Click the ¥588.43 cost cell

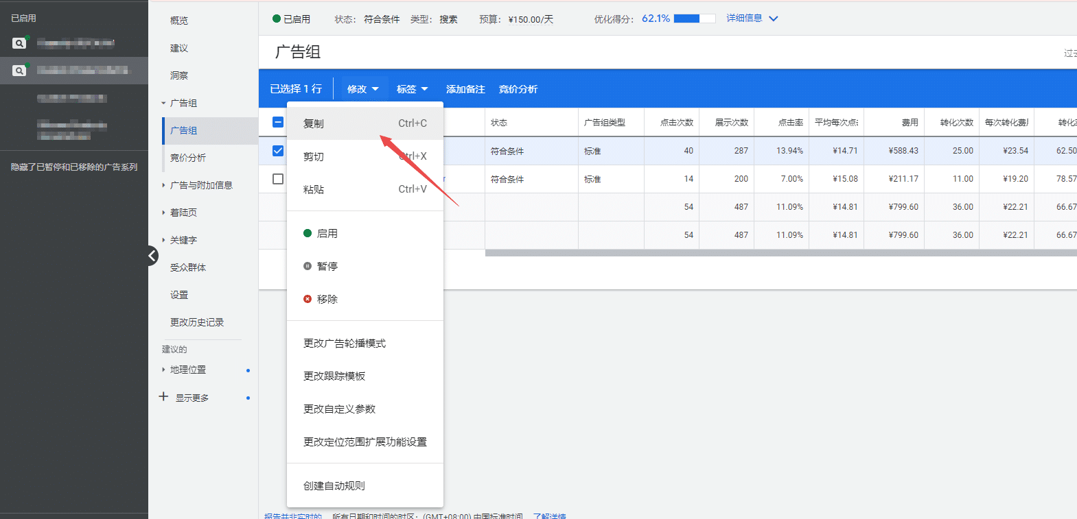coord(903,151)
